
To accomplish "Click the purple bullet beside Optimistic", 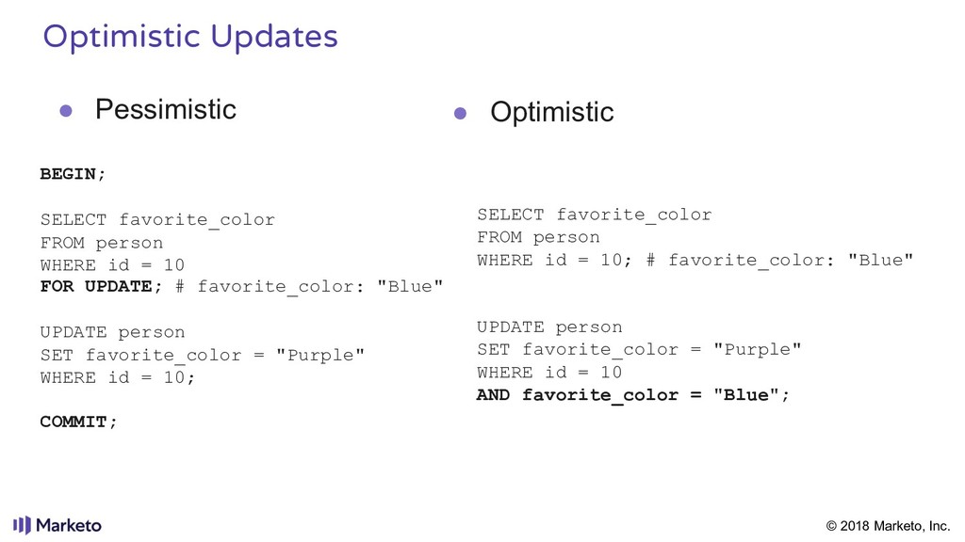I will point(460,113).
